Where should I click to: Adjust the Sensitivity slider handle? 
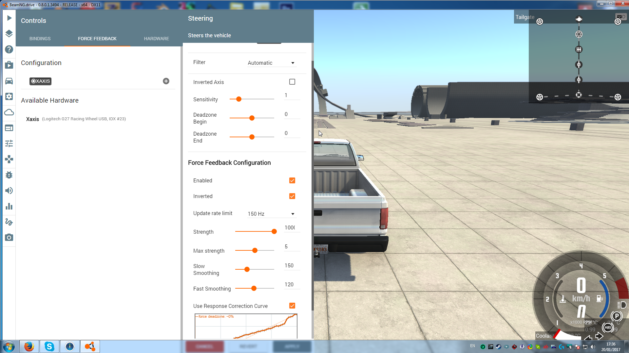(239, 99)
